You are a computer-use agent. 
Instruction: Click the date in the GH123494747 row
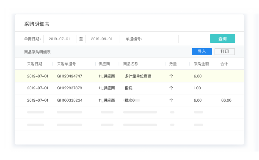[38, 76]
